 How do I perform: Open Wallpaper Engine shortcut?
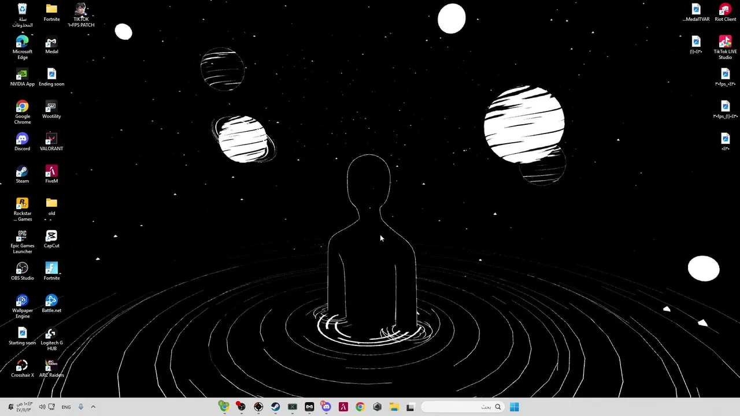click(x=22, y=306)
